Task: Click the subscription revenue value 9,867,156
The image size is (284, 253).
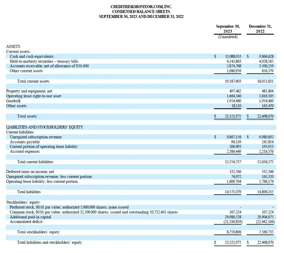Action: [x=234, y=137]
